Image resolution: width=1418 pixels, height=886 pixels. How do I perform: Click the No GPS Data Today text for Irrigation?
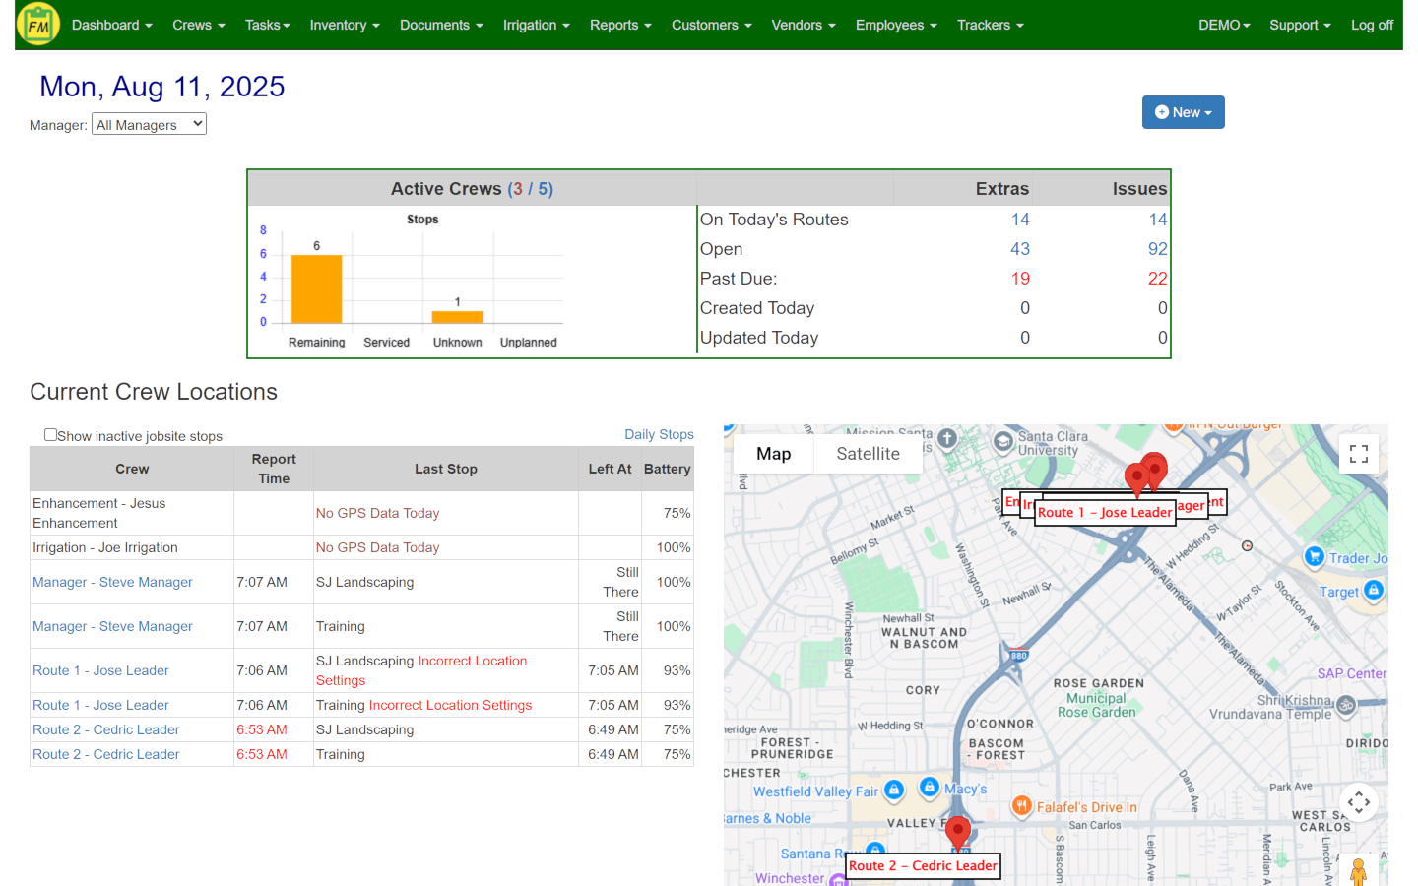point(377,547)
